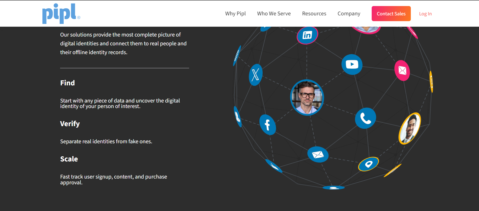Select the central man with glasses portrait
479x211 pixels.
(x=307, y=97)
